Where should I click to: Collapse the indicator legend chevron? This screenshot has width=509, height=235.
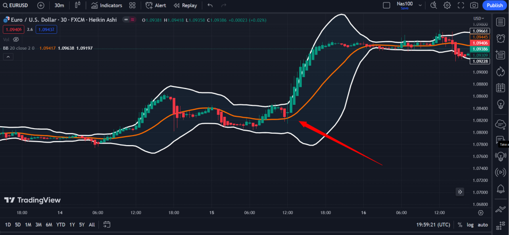click(8, 57)
